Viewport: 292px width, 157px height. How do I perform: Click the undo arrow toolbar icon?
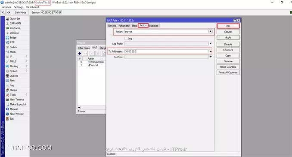3,12
